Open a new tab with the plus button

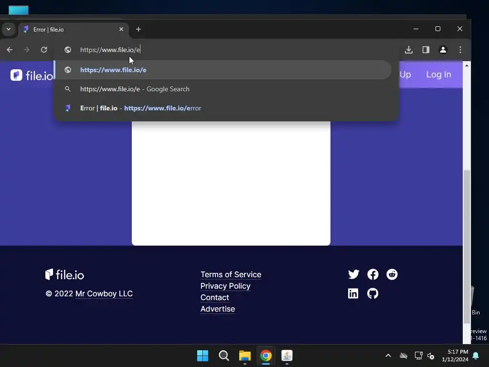click(x=138, y=29)
